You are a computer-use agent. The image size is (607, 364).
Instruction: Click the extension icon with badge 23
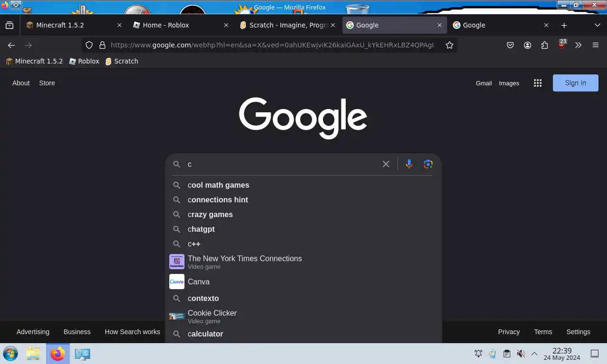click(562, 45)
